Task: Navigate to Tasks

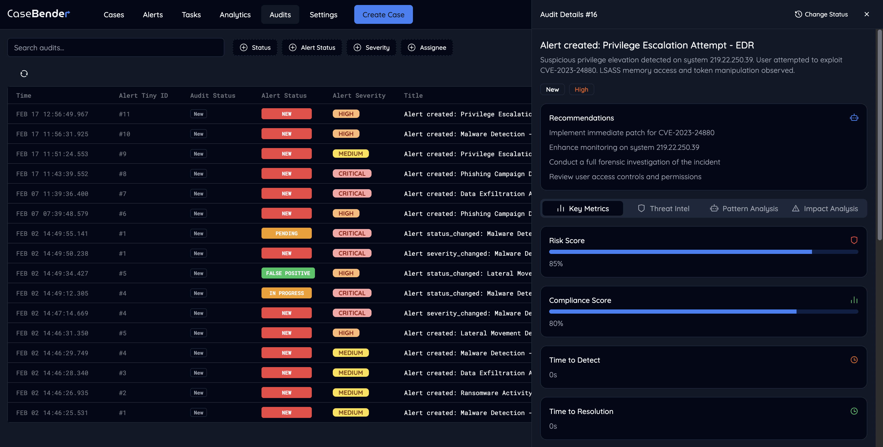Action: point(191,15)
